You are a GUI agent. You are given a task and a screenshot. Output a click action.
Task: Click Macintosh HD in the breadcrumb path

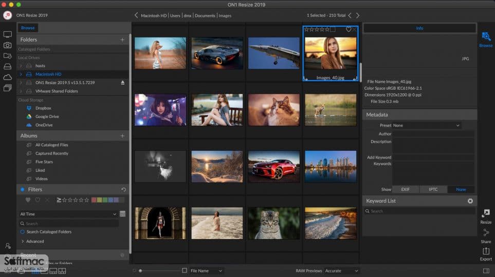154,15
